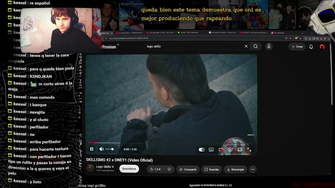Image resolution: width=335 pixels, height=188 pixels.
Task: Open the account avatar menu
Action: click(x=322, y=47)
